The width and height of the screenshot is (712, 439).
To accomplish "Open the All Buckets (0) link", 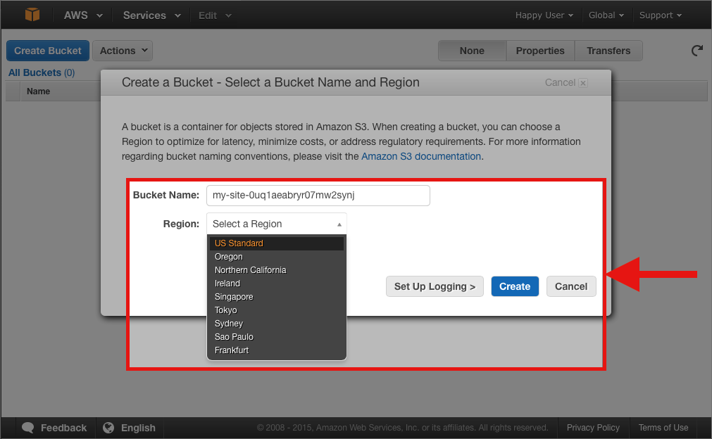I will 42,72.
